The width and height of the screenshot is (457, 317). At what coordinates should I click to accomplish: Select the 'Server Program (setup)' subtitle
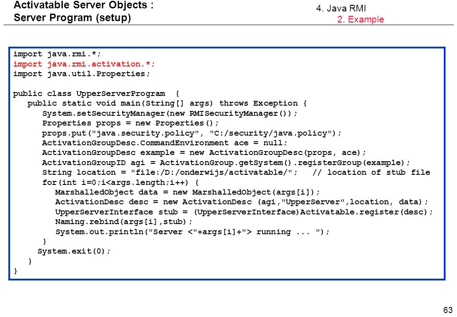coord(72,18)
